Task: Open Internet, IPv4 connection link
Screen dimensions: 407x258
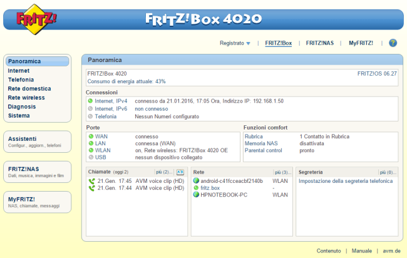Action: (x=111, y=101)
